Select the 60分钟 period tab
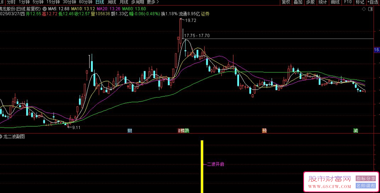This screenshot has width=380, height=193. (86, 2)
